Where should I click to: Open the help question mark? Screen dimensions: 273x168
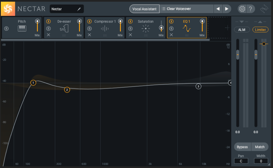pyautogui.click(x=251, y=9)
